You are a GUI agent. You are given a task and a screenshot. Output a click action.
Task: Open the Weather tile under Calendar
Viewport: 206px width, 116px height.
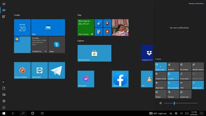(x=22, y=45)
